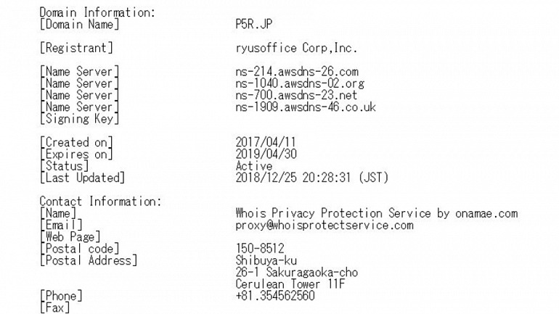This screenshot has height=314, width=559.
Task: Click the phone number +81.354562560
Action: (x=275, y=296)
